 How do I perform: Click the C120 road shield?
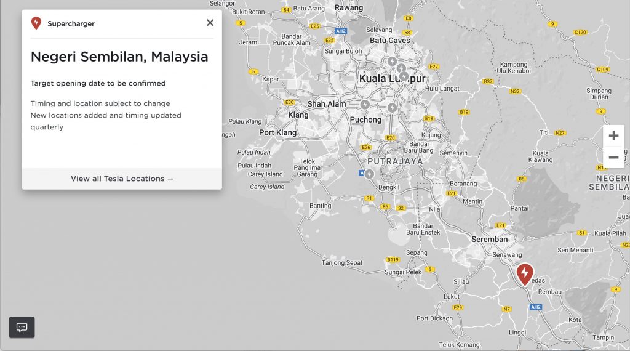(580, 32)
